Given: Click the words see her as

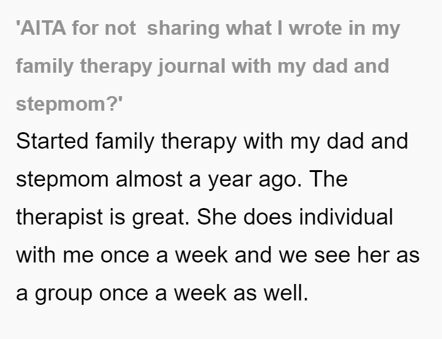Looking at the screenshot, I should 367,255.
